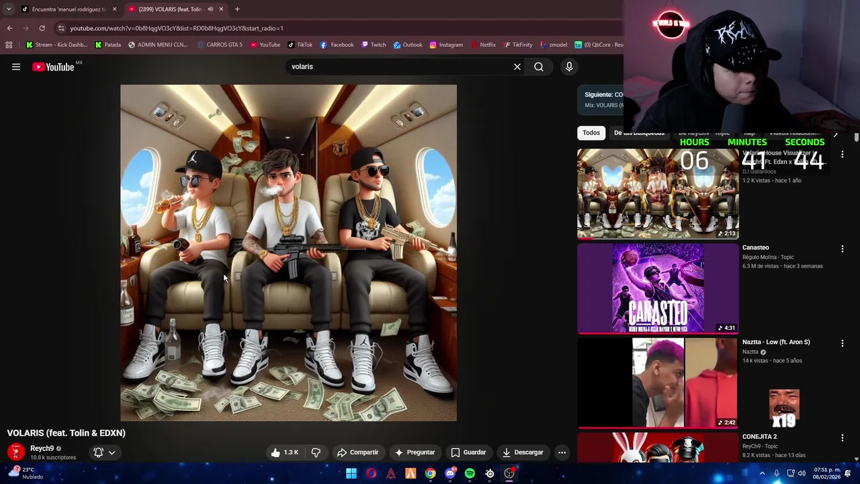Open the 'ADMIN MENU CLN...' bookmark

click(x=157, y=45)
